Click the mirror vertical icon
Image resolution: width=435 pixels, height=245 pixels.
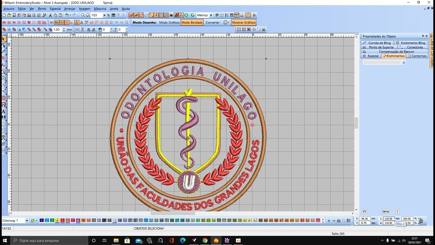pos(83,30)
